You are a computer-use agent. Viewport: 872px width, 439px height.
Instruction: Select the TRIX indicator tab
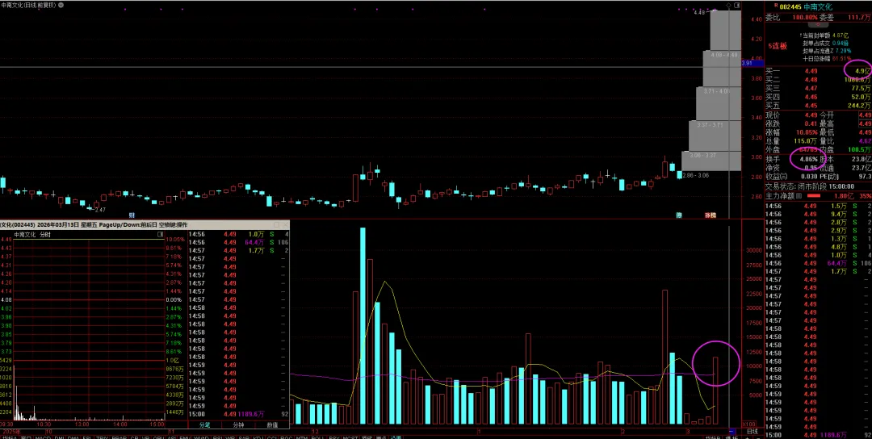pyautogui.click(x=103, y=437)
